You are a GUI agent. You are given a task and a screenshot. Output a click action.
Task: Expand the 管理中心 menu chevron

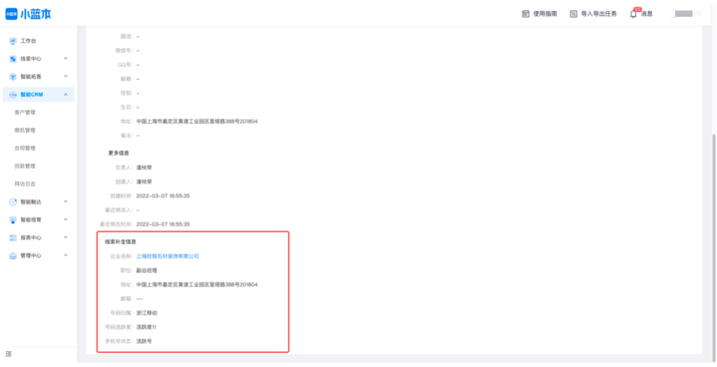[x=66, y=255]
